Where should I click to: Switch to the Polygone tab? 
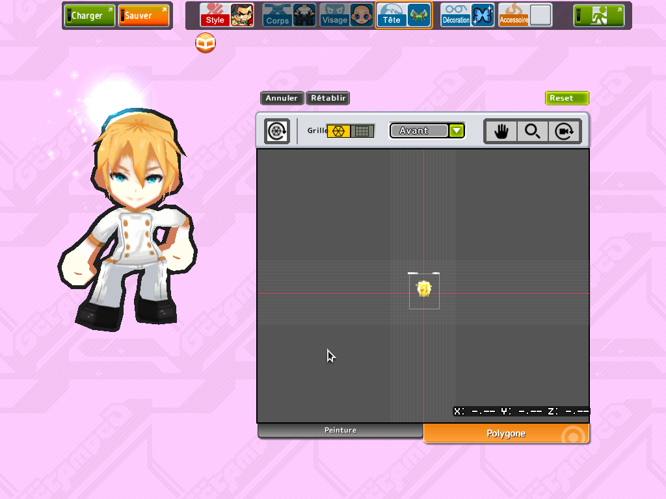click(506, 433)
